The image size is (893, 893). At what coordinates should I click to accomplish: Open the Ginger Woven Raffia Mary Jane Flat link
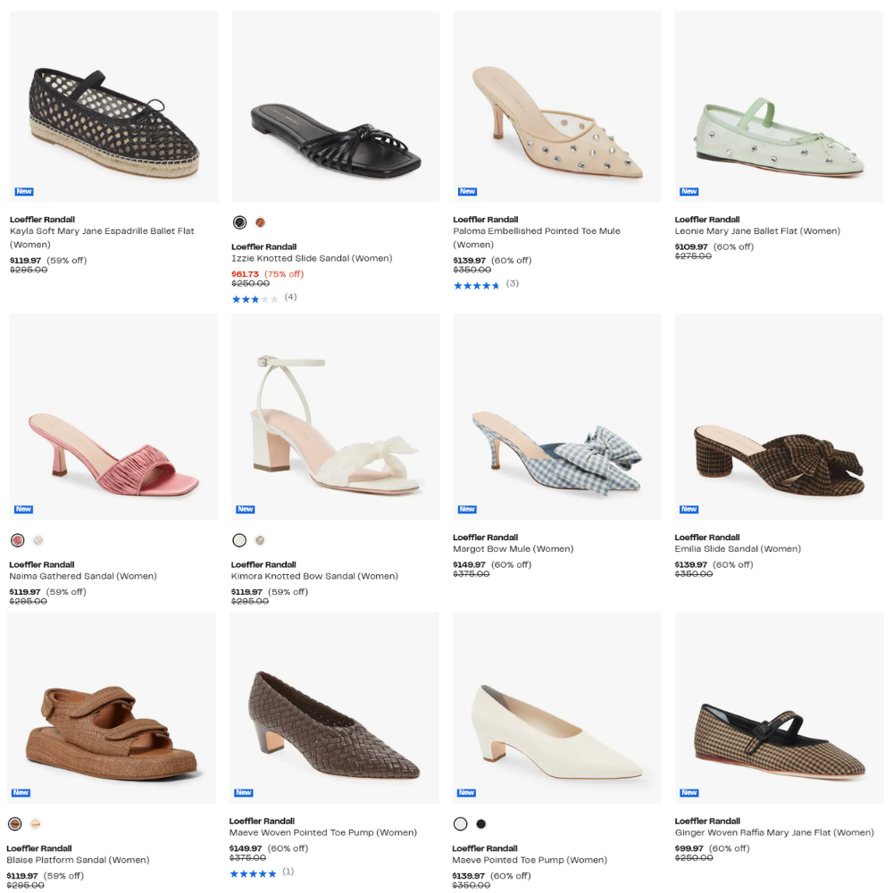[x=774, y=832]
